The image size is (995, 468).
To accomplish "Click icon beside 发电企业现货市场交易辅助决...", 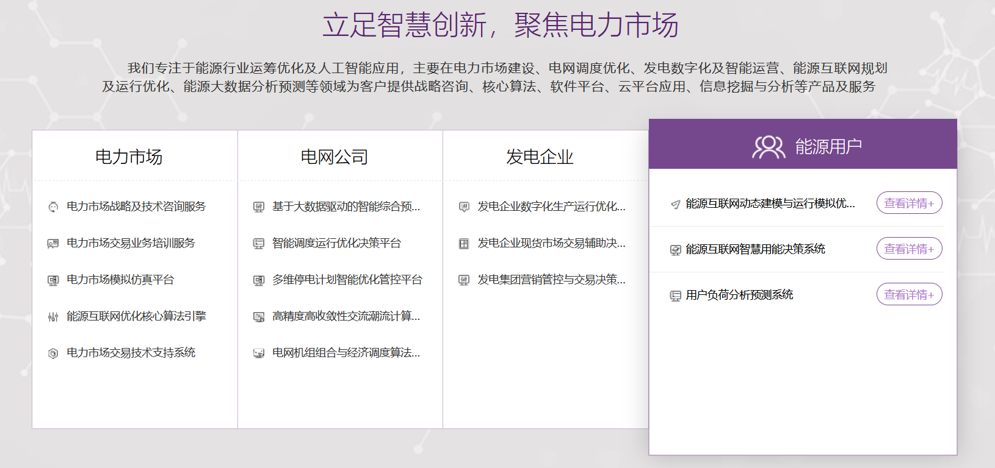I will pyautogui.click(x=464, y=244).
